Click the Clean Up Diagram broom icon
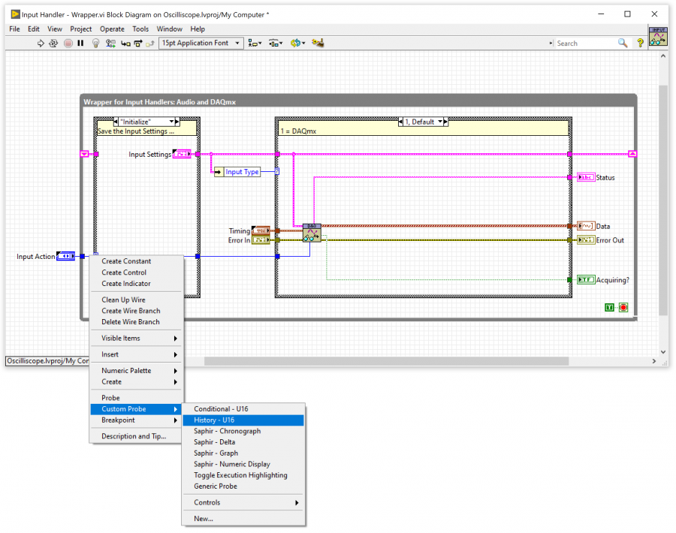Viewport: 676px width, 533px height. click(x=318, y=43)
